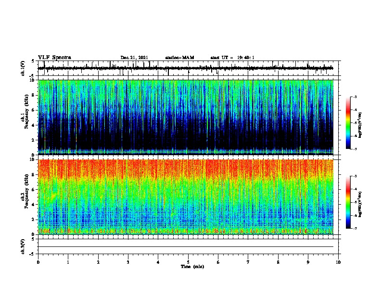Click the "2" kHz tick of ch.2 spectrogram
The image size is (381, 294).
(x=34, y=220)
